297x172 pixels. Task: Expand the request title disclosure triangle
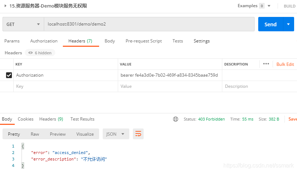(x=5, y=6)
